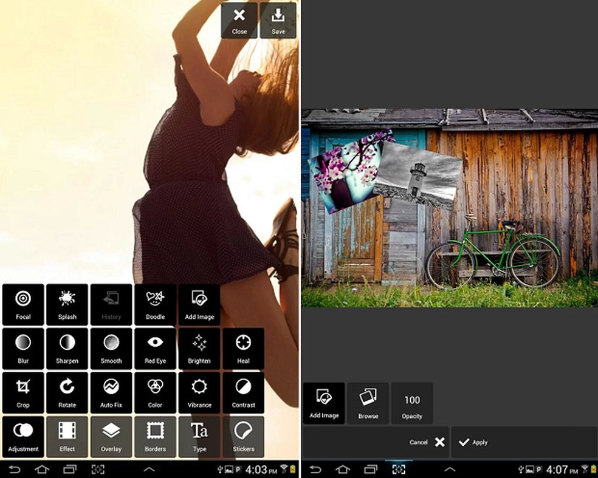The height and width of the screenshot is (478, 598).
Task: Select the Red Eye removal tool
Action: [155, 348]
